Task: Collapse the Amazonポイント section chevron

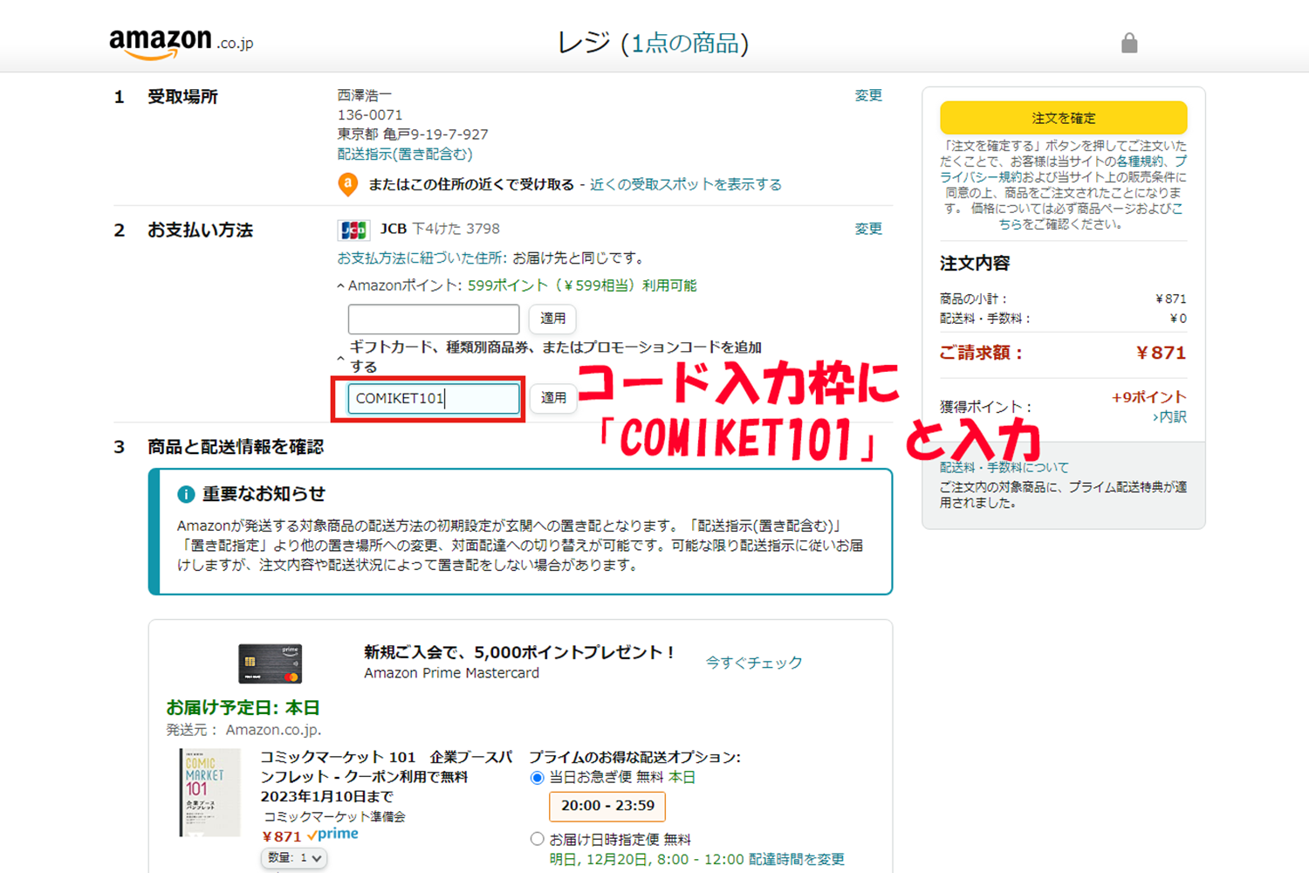Action: point(340,286)
